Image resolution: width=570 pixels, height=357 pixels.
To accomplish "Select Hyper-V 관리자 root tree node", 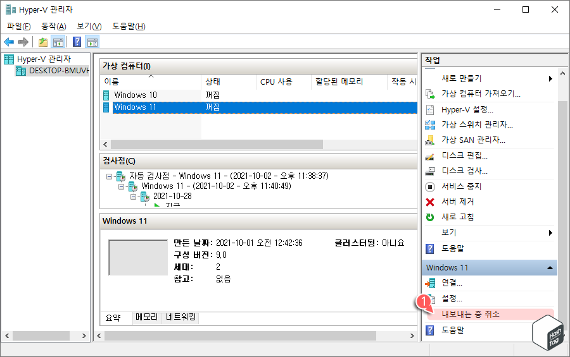I will tap(44, 59).
